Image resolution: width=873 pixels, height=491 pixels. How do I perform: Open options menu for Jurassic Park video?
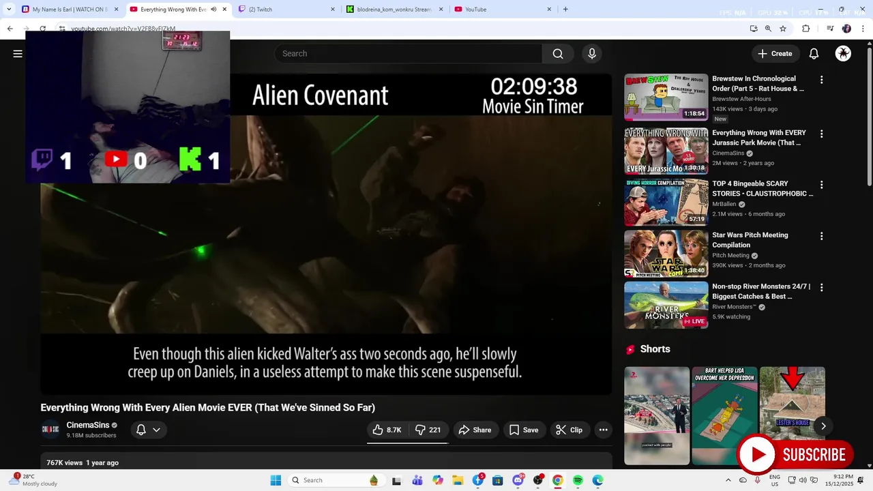(x=821, y=134)
